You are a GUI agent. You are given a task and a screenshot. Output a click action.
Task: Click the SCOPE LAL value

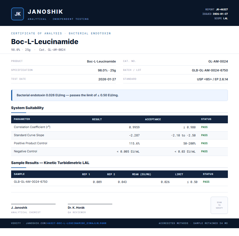226,18
